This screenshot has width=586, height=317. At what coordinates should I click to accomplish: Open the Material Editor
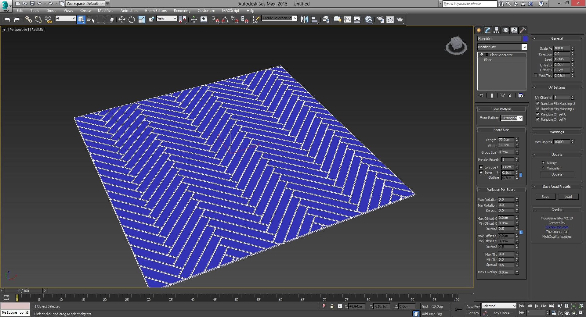point(369,20)
